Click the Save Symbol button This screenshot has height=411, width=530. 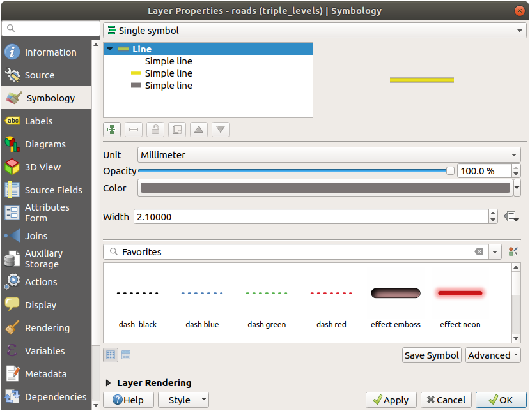432,355
